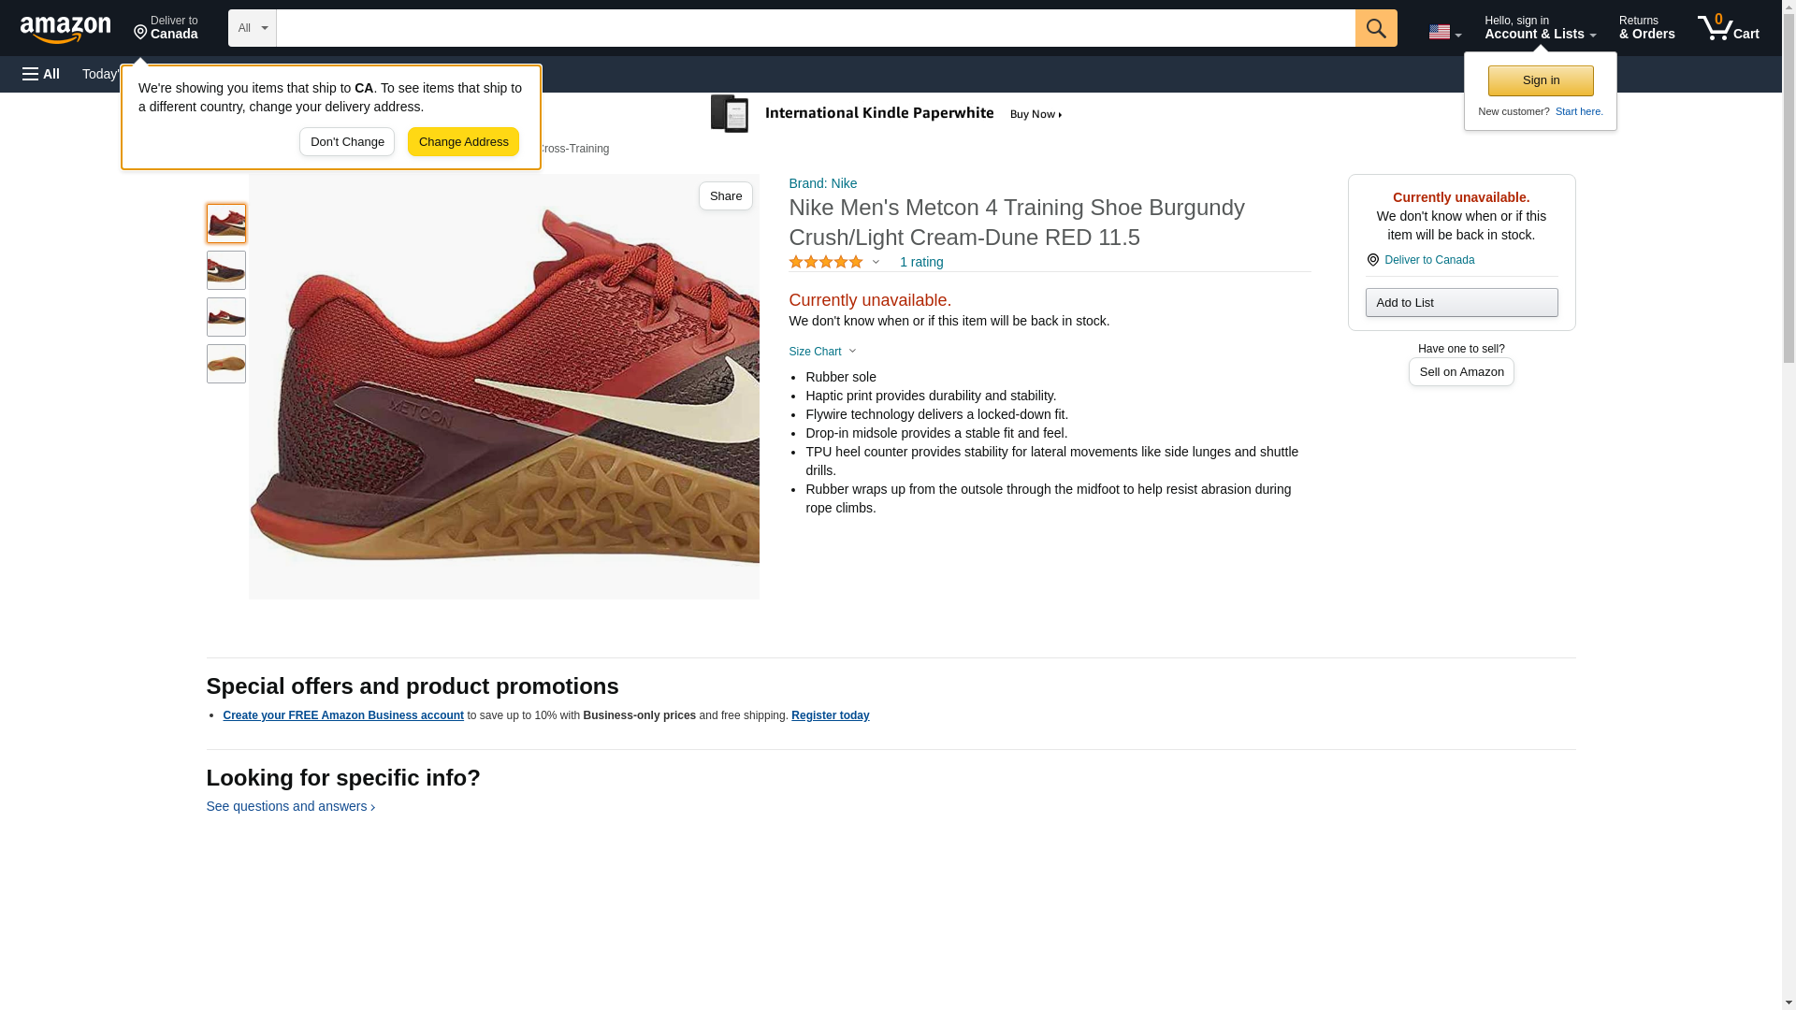Select the second shoe thumbnail
The width and height of the screenshot is (1796, 1010).
[x=226, y=270]
